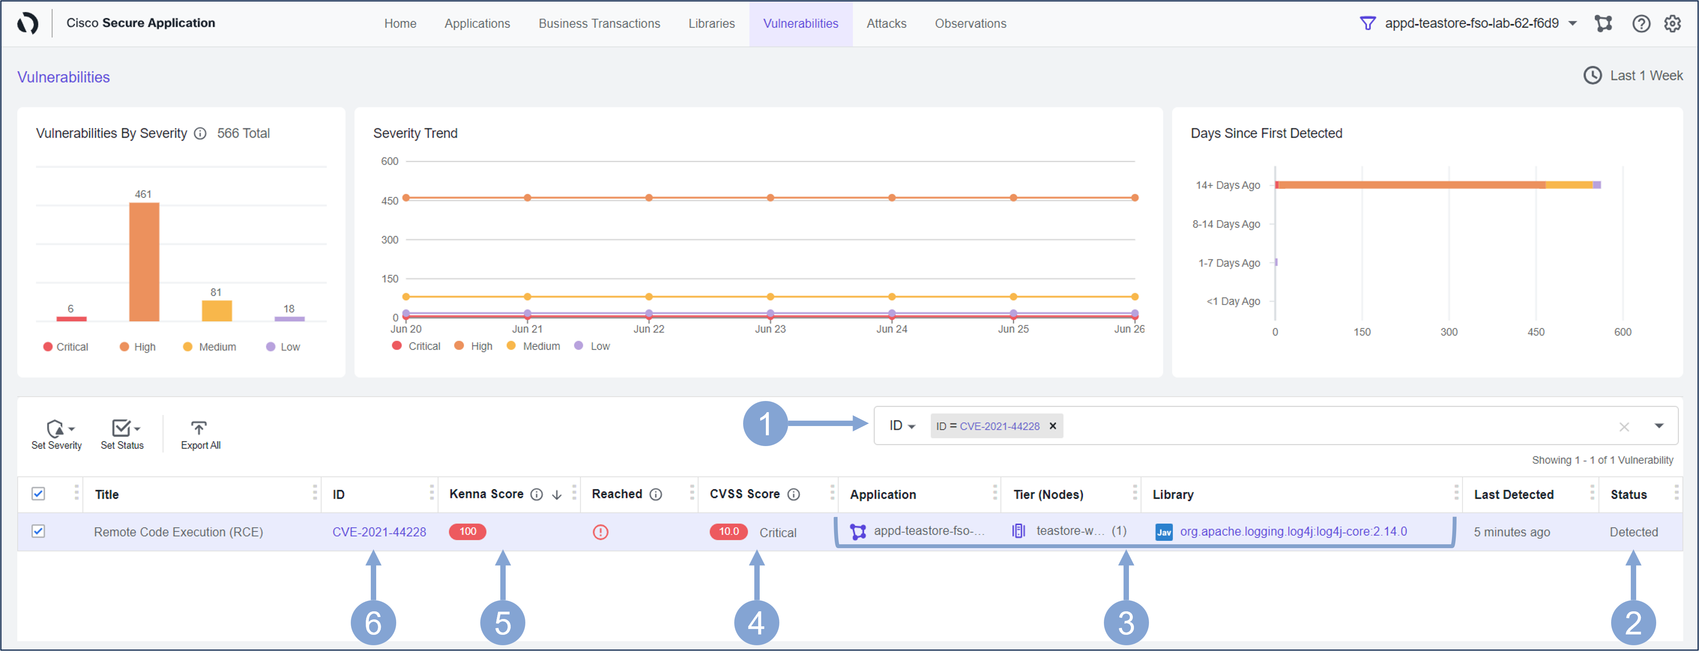Click the Export All icon
This screenshot has height=661, width=1699.
[198, 428]
